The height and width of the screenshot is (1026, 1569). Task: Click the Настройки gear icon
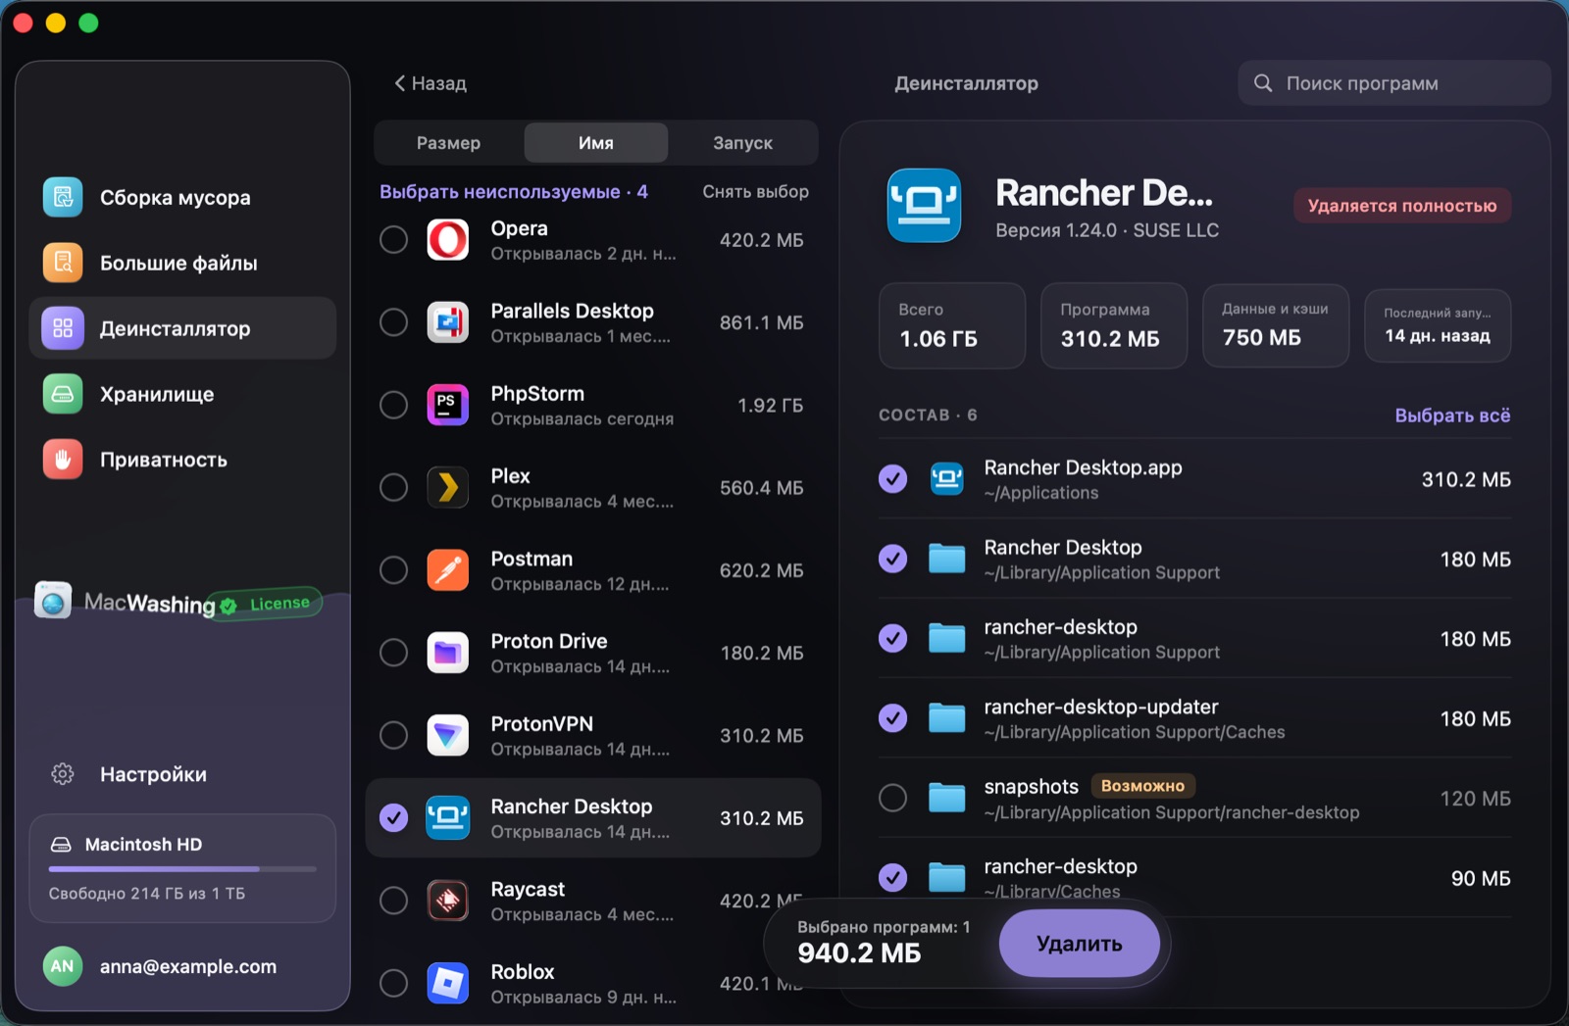63,774
